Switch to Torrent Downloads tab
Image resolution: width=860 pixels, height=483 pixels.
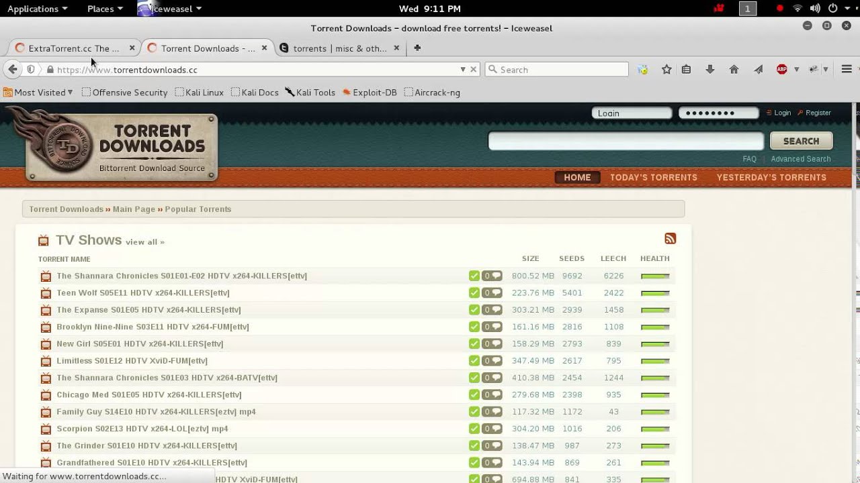[207, 48]
